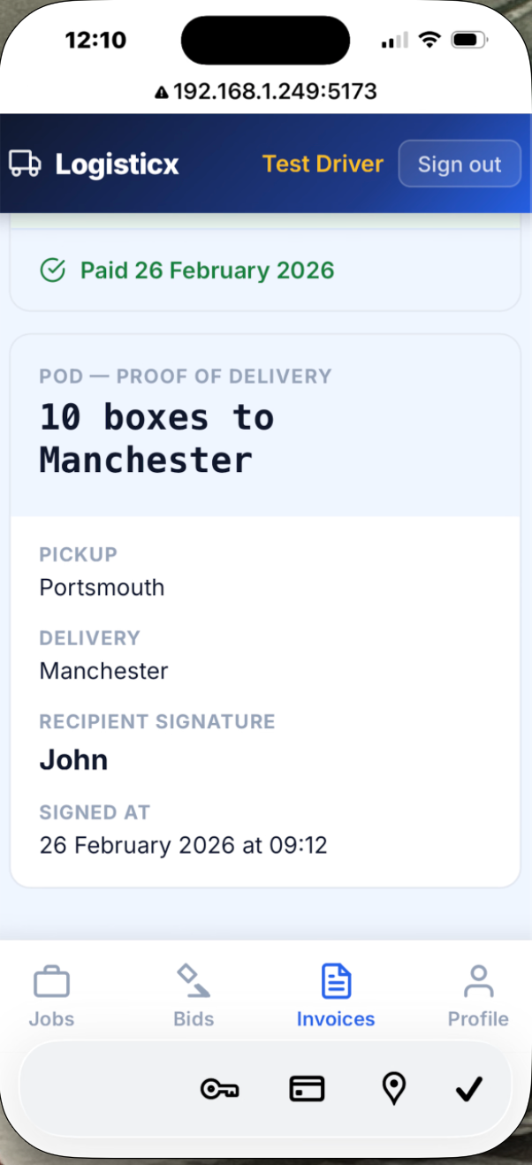Screen dimensions: 532x1165
Task: Click the Test Driver username
Action: click(323, 164)
